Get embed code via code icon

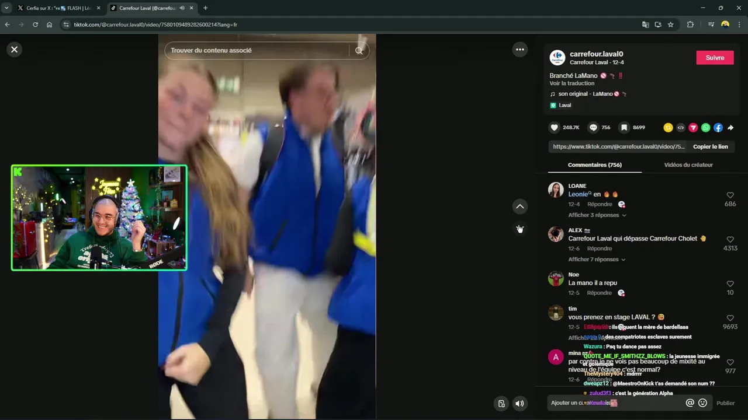pyautogui.click(x=681, y=127)
